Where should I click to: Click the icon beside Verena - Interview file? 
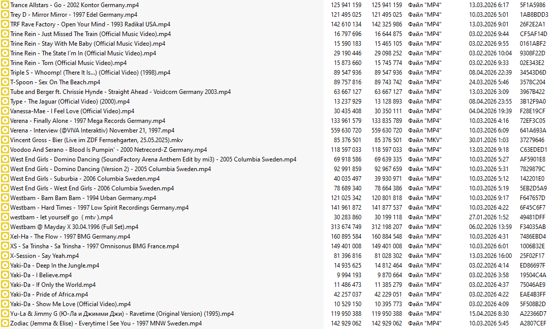[5, 130]
